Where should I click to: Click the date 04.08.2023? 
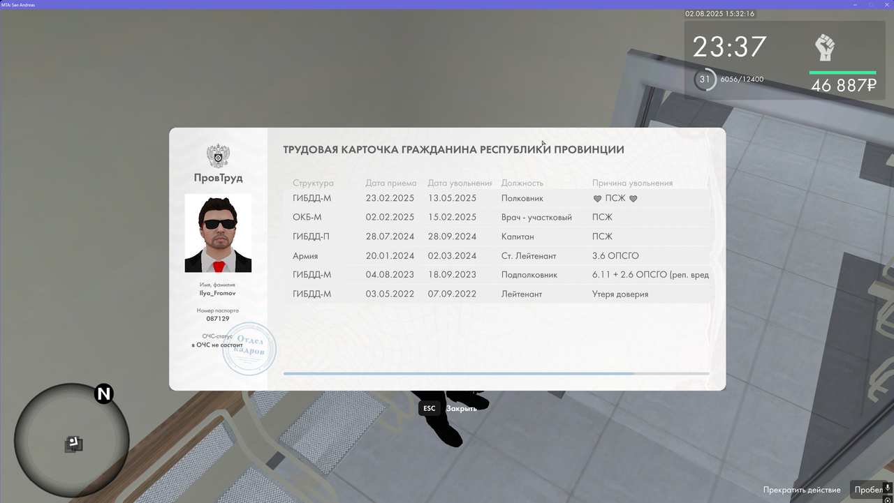pyautogui.click(x=390, y=275)
